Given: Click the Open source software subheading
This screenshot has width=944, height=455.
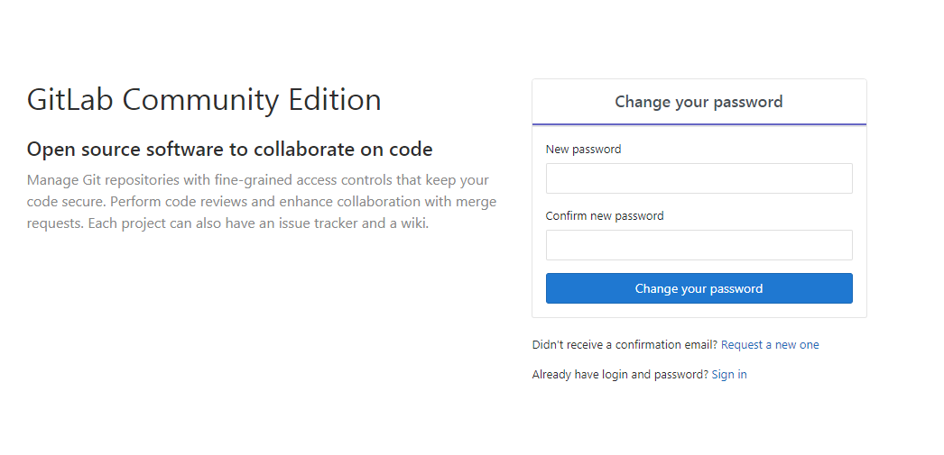Looking at the screenshot, I should [x=229, y=149].
